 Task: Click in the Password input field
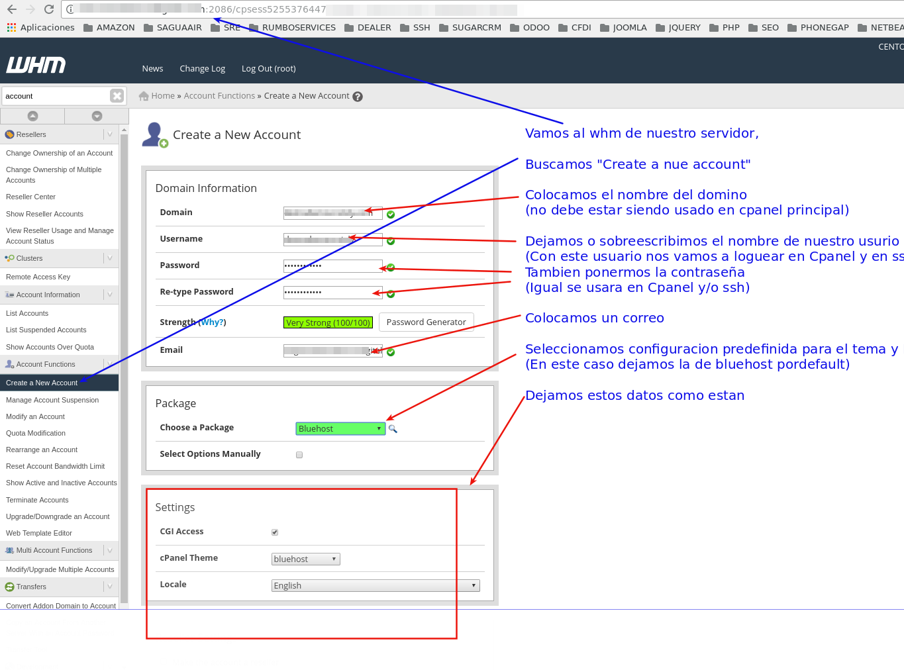333,266
